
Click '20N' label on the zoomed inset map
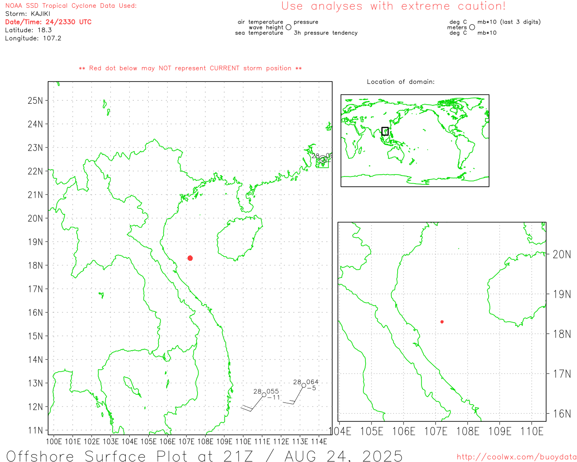[562, 254]
